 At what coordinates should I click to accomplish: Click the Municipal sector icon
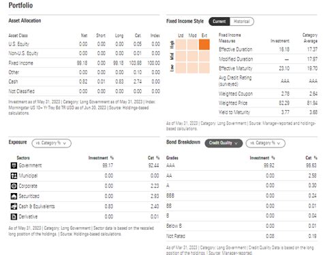click(14, 175)
